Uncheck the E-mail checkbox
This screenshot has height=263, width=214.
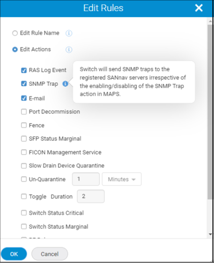[24, 98]
